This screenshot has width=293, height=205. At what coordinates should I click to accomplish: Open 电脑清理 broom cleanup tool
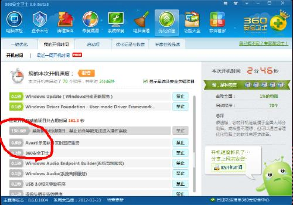[141, 23]
